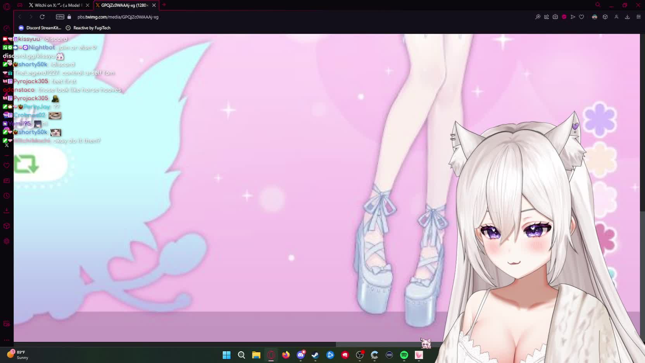This screenshot has width=645, height=363.
Task: Open the Reactive by FugiTech bookmark
Action: (x=88, y=28)
